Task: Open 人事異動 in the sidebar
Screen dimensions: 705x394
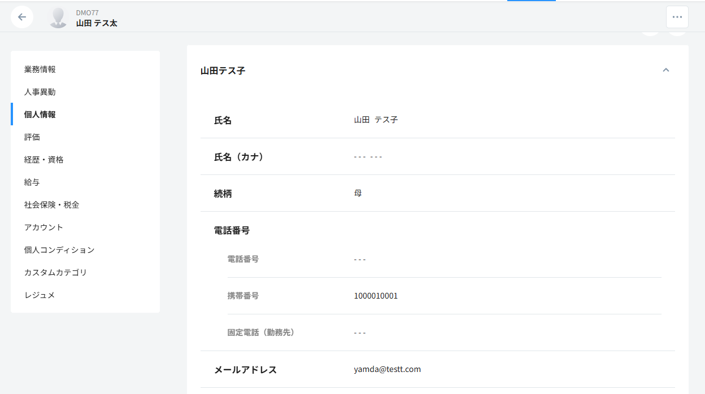Action: tap(85, 92)
